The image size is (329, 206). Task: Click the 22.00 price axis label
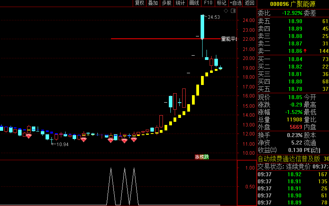249,39
